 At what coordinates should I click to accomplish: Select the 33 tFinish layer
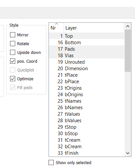tap(87, 153)
